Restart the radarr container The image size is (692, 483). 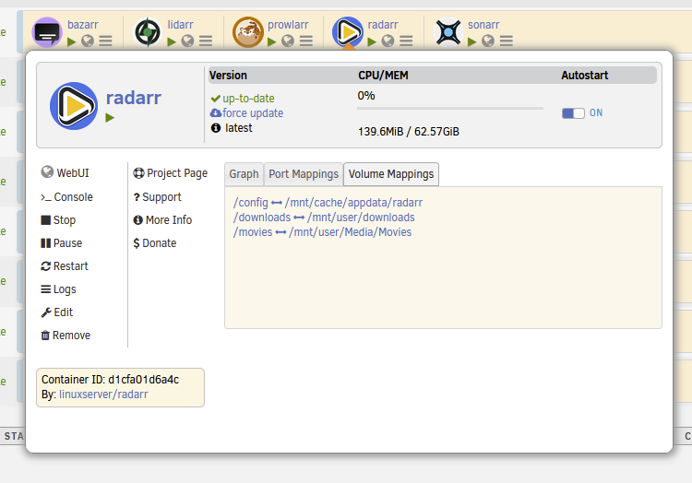coord(65,266)
